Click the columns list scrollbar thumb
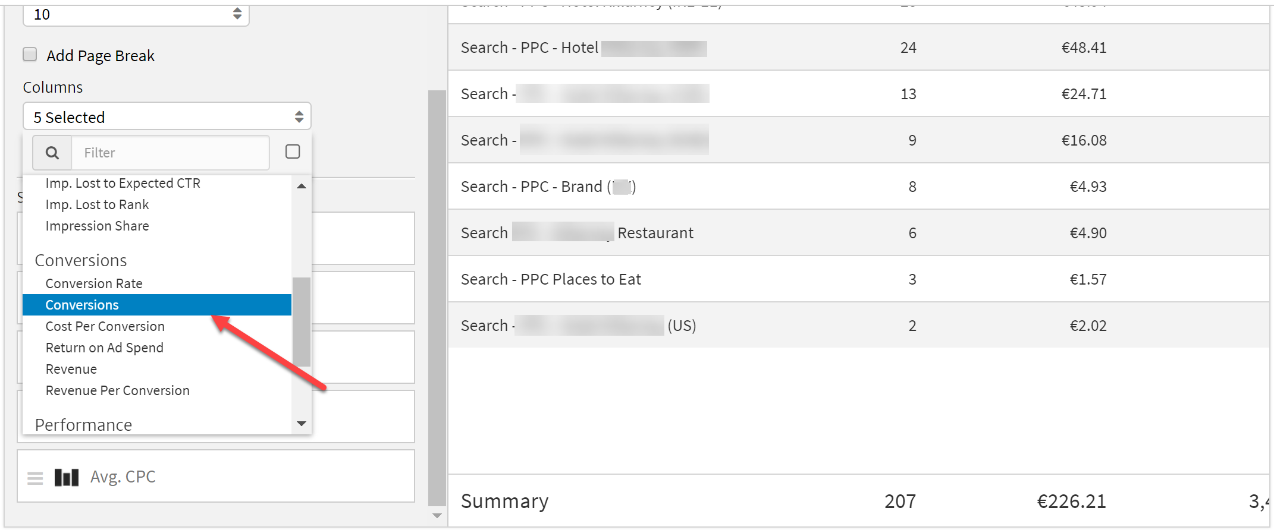1274x530 pixels. coord(302,321)
